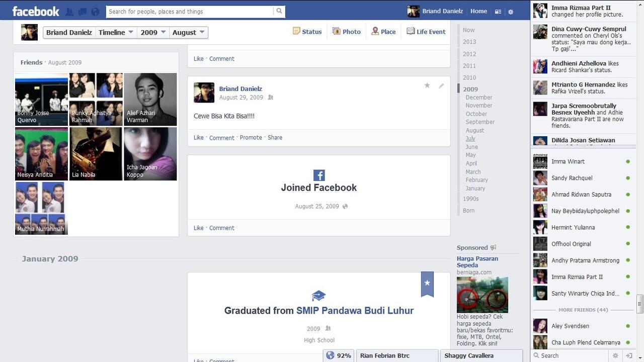Open SMIP Pandawa Budi Luhur link

click(x=355, y=310)
